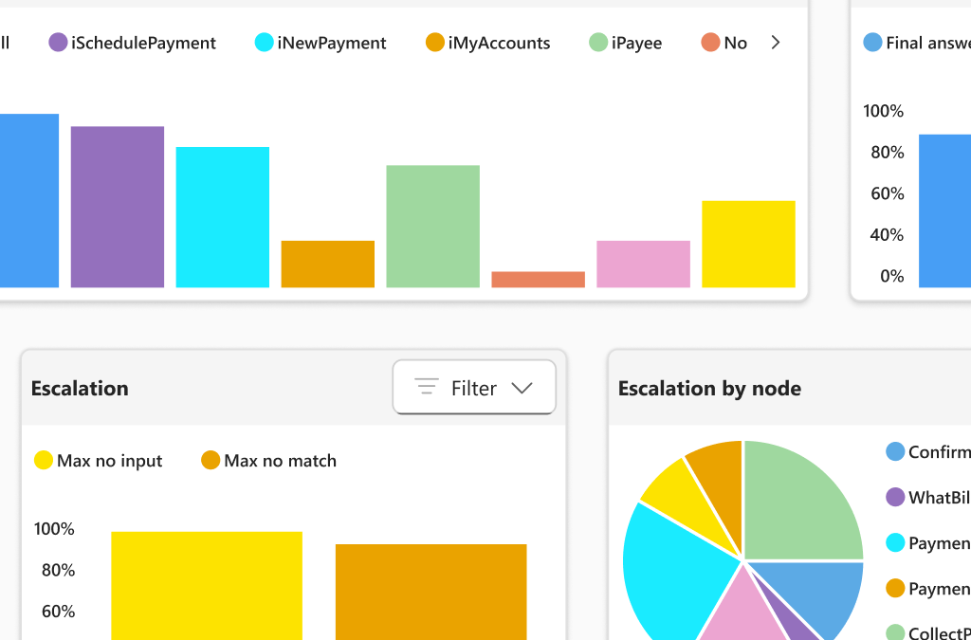Click the Confirm blue legend swatch

(x=895, y=452)
